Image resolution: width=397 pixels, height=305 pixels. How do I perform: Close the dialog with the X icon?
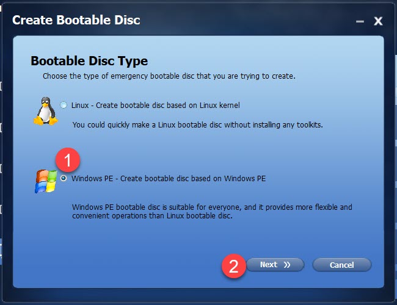pos(378,21)
